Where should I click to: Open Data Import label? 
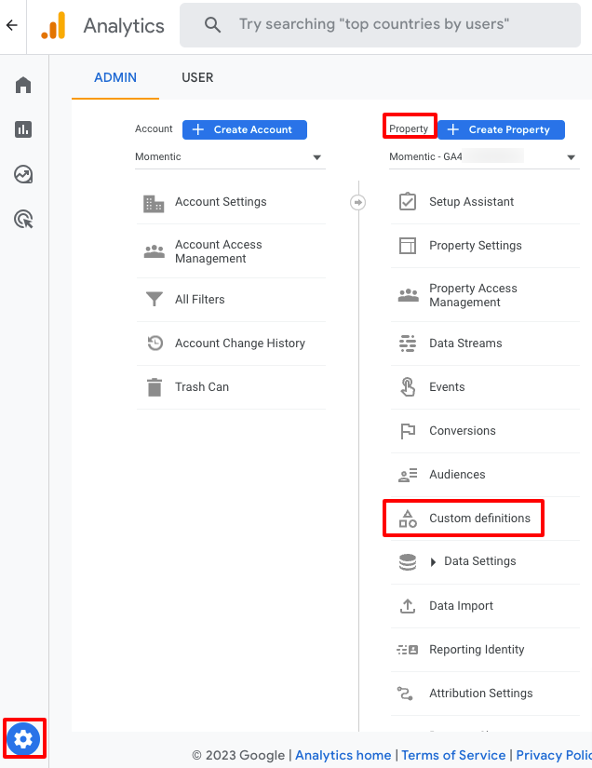(x=462, y=606)
